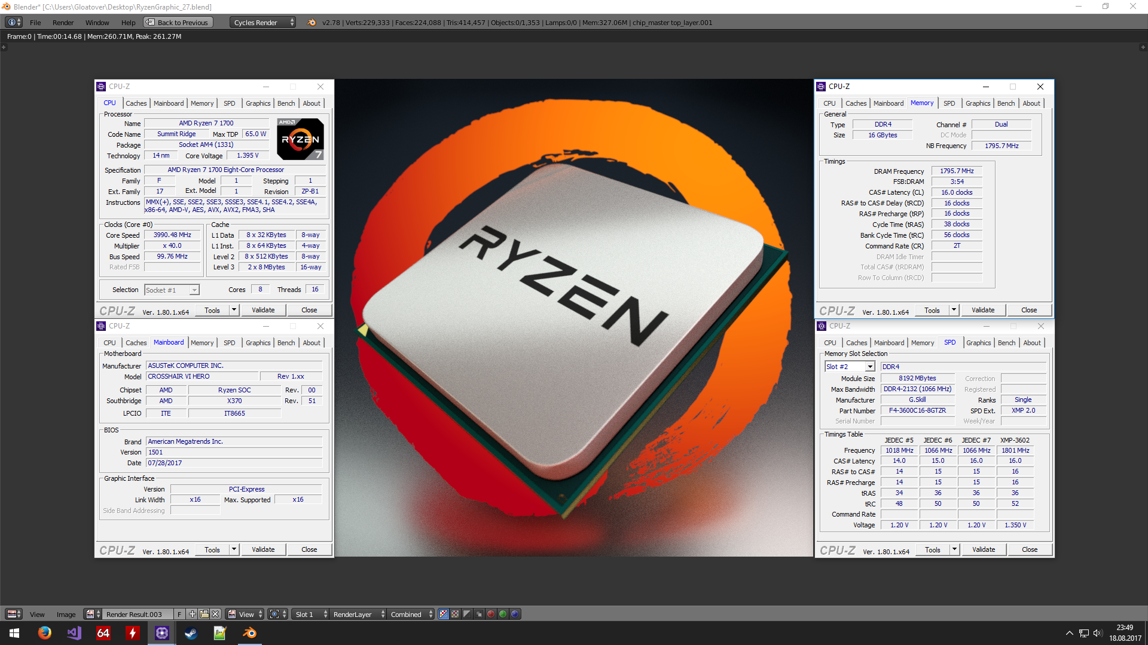Enable Alpha channel display

467,614
